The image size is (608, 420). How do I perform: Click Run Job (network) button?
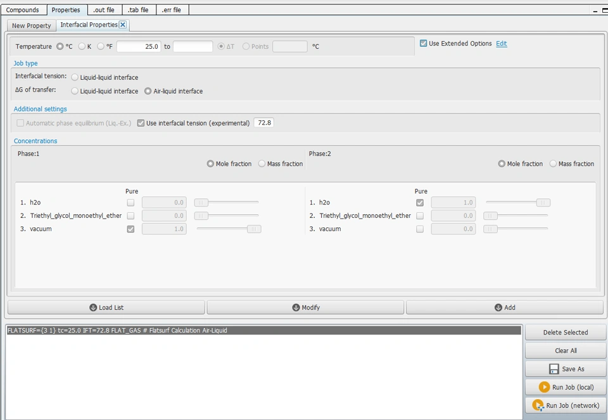(566, 405)
